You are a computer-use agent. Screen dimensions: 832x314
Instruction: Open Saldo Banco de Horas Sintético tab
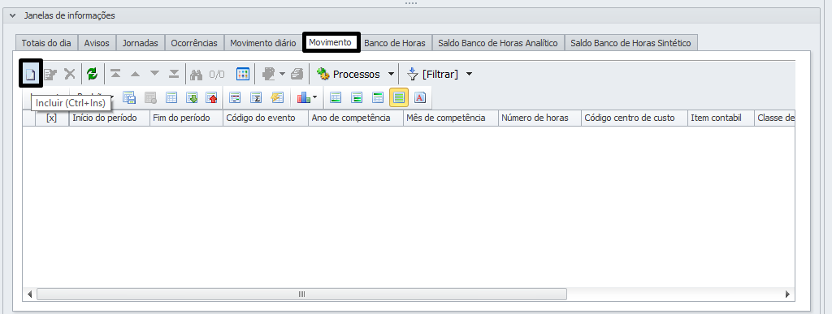pos(630,44)
